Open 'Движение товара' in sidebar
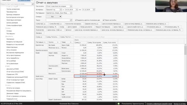The height and width of the screenshot is (105, 187). [12, 93]
